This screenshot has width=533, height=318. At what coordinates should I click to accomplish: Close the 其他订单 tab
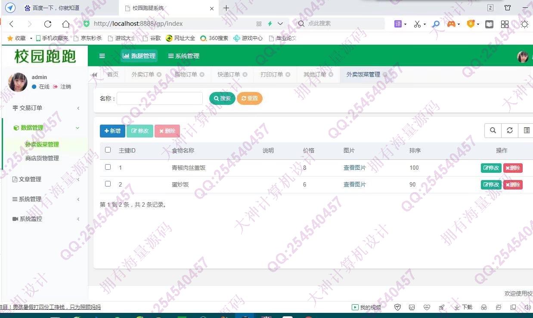331,74
